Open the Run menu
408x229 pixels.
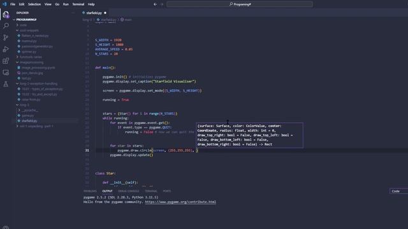point(66,4)
